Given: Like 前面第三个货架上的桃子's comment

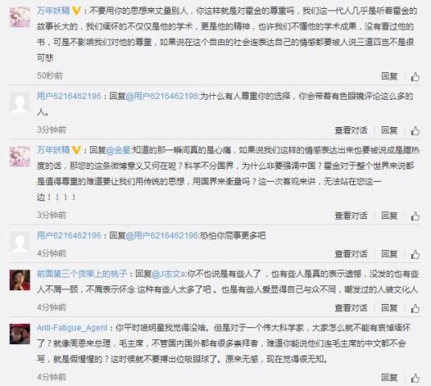Looking at the screenshot, I should pos(415,308).
